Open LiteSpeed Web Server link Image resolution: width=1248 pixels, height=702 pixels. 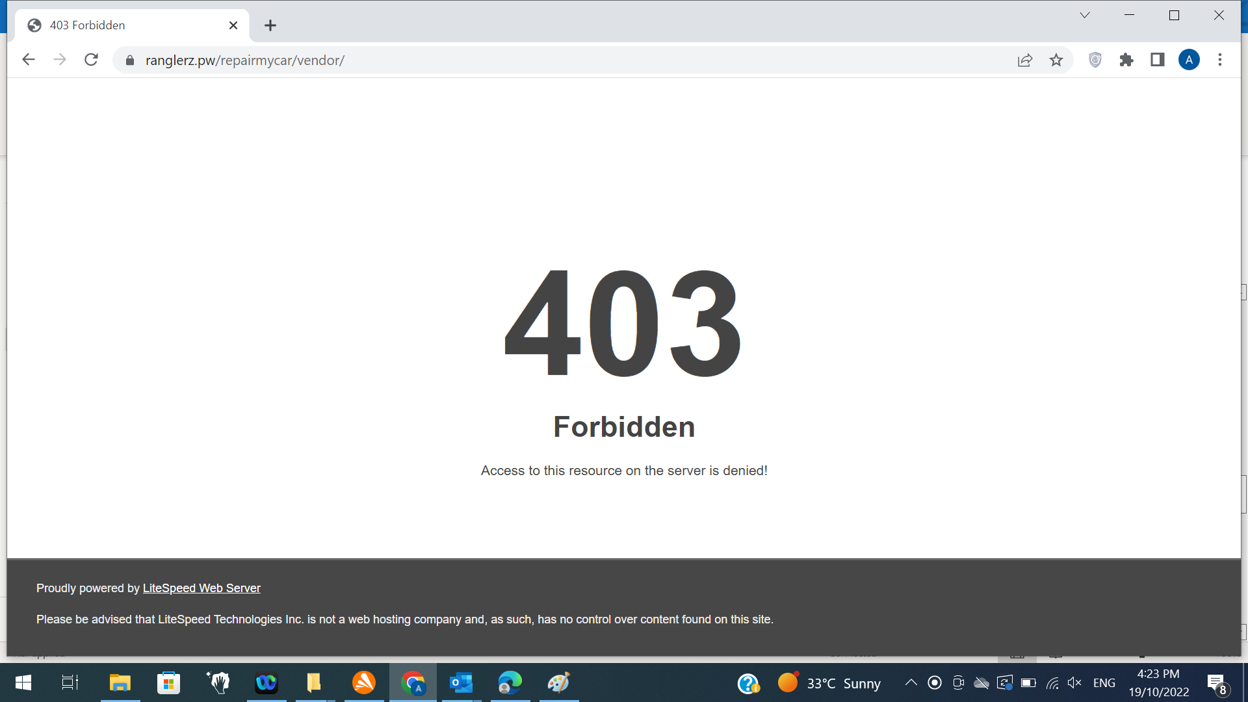[201, 588]
